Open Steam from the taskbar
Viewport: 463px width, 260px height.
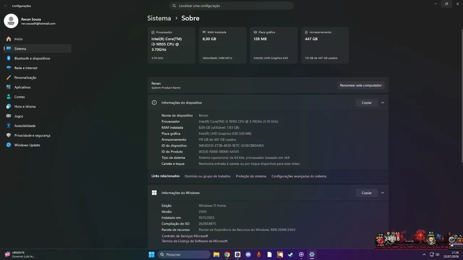290,255
